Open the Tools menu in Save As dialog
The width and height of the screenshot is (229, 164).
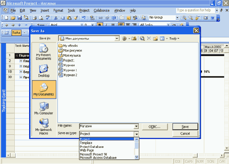pyautogui.click(x=174, y=39)
